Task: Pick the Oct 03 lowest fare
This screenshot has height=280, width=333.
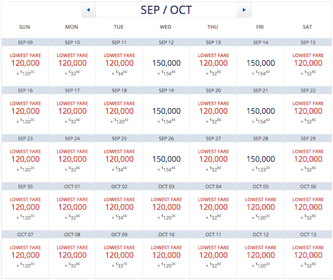Action: [x=166, y=208]
